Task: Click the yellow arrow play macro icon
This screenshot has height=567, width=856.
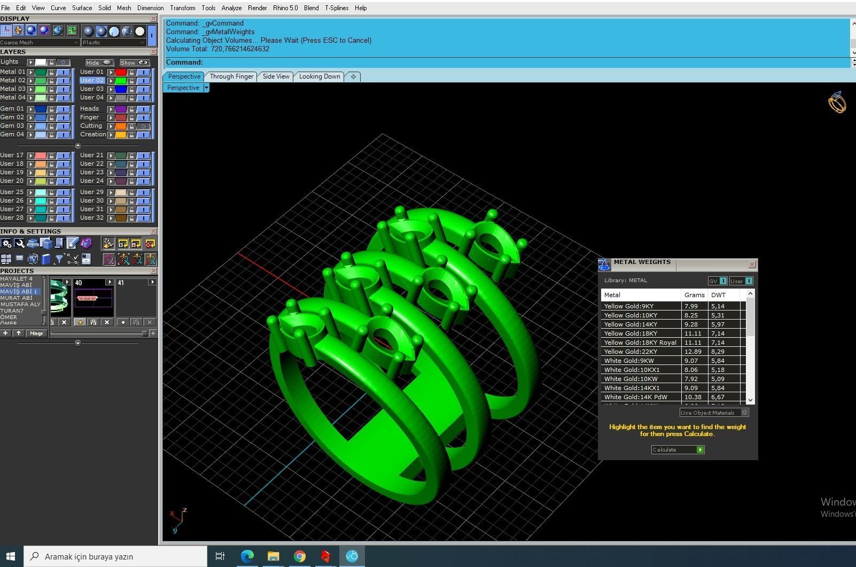Action: point(123,244)
